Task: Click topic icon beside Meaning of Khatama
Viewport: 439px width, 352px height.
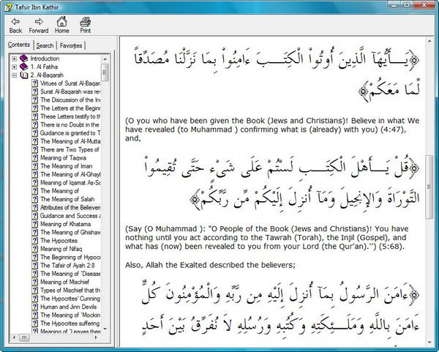Action: point(34,224)
